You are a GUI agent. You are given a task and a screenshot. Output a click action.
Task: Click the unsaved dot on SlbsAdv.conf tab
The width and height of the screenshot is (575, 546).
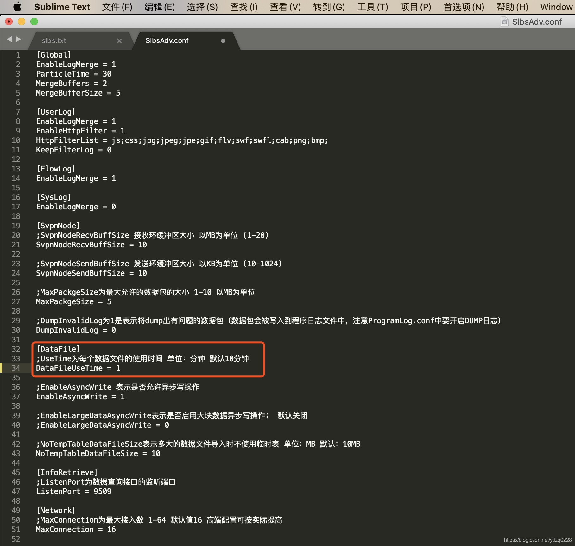tap(223, 41)
